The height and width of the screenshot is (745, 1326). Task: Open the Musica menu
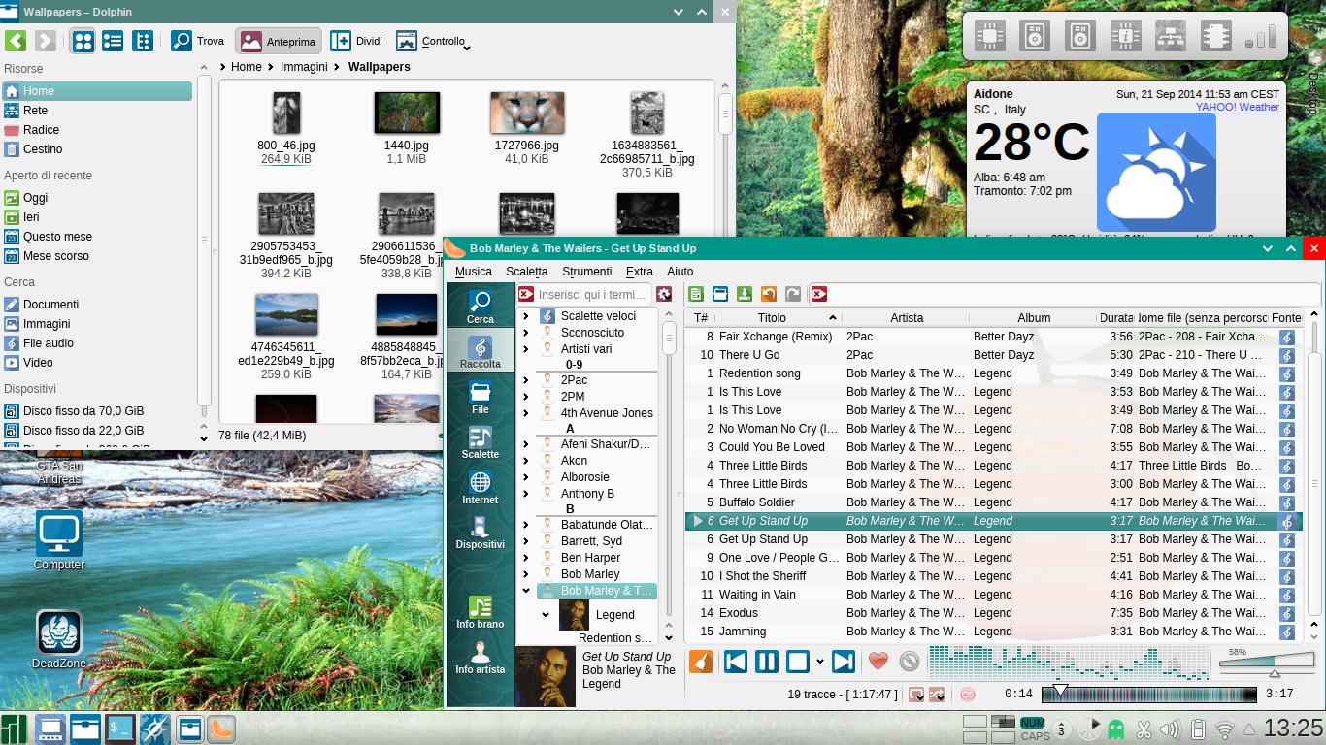[474, 272]
